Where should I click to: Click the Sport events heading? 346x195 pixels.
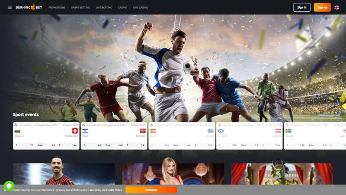[x=26, y=114]
